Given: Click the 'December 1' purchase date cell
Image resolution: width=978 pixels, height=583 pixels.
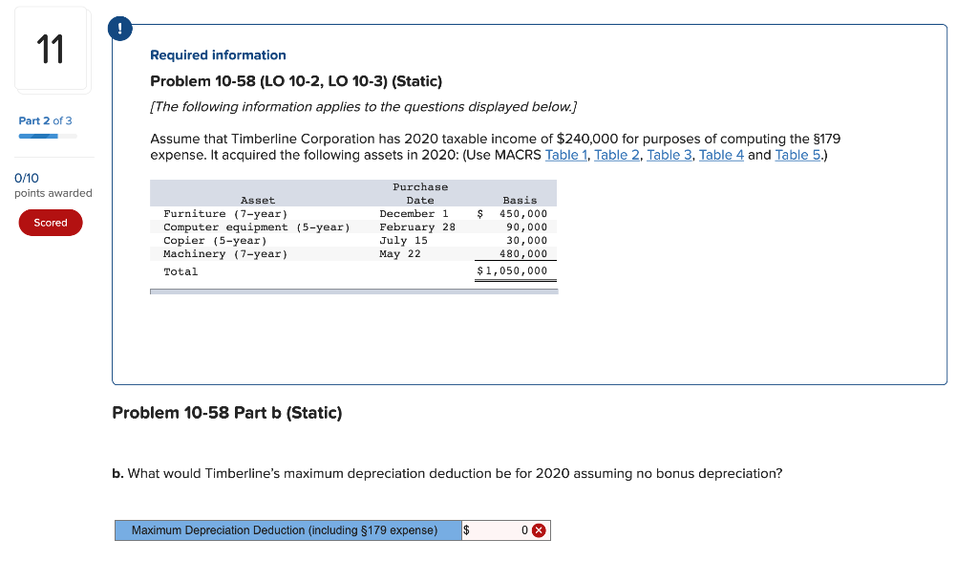Looking at the screenshot, I should pyautogui.click(x=415, y=214).
